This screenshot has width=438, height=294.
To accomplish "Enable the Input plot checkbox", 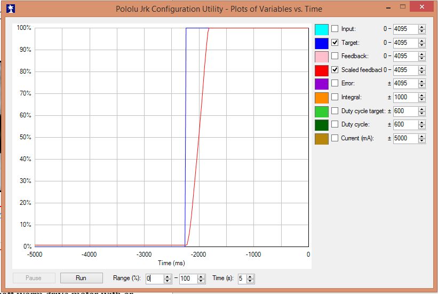I will pos(335,28).
